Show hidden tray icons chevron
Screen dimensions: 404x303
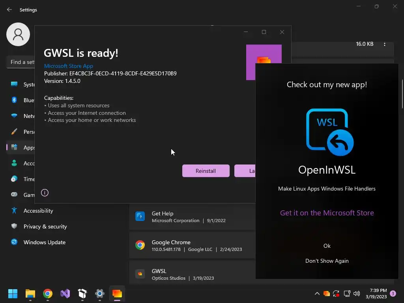tap(317, 294)
